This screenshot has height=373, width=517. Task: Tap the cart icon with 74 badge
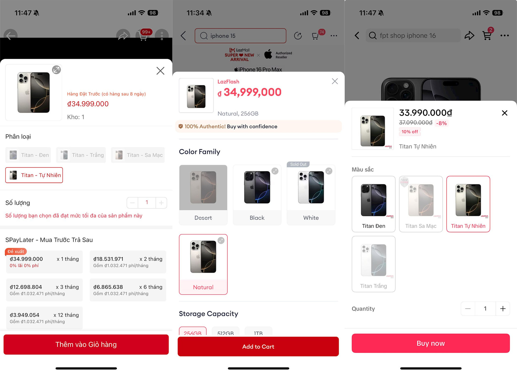(x=316, y=36)
